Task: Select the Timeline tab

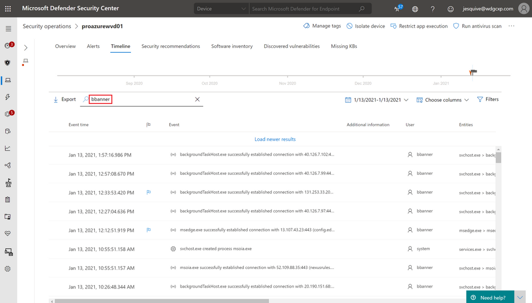Action: point(120,46)
